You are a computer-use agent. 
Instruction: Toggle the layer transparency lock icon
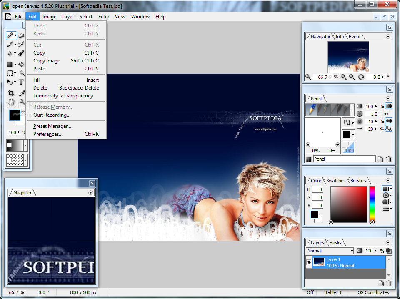(x=388, y=250)
